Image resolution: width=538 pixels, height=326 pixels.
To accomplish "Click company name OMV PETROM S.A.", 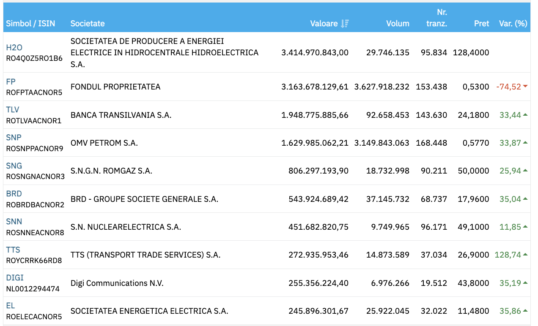I will [x=104, y=143].
